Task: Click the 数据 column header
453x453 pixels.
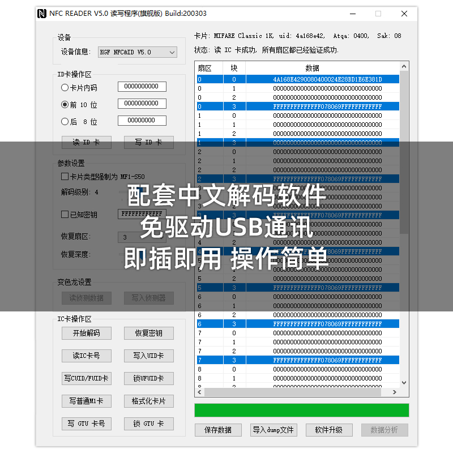Action: 322,68
